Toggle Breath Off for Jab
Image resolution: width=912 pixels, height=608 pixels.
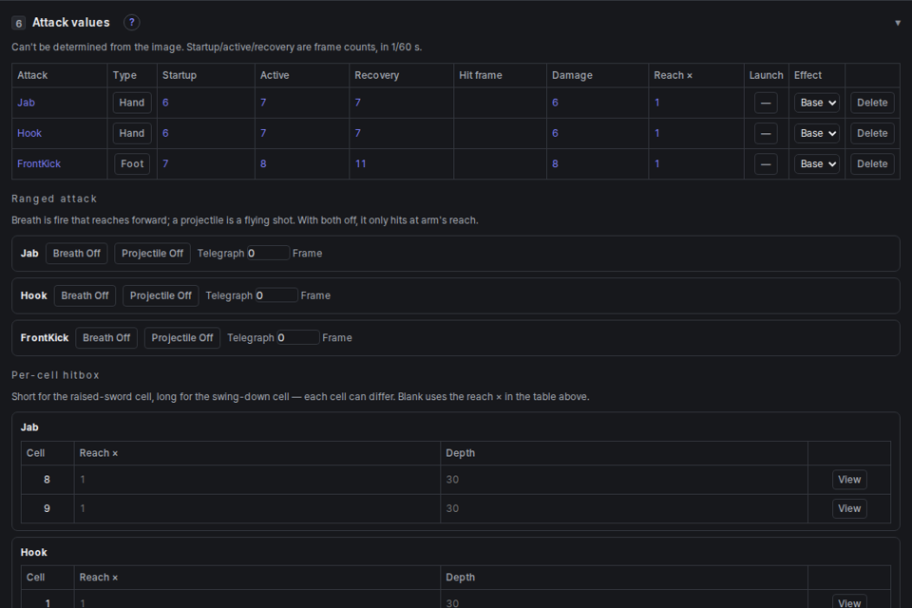tap(77, 254)
